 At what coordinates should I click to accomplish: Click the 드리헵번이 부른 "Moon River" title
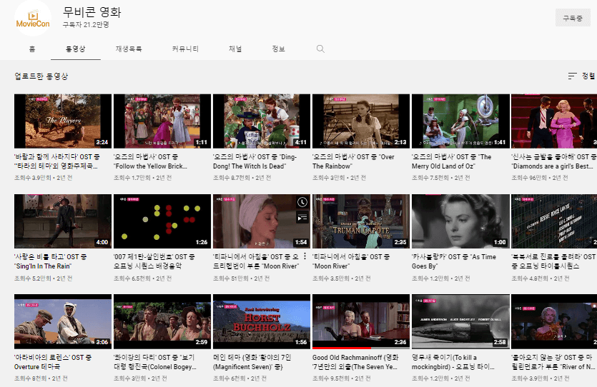(x=256, y=261)
